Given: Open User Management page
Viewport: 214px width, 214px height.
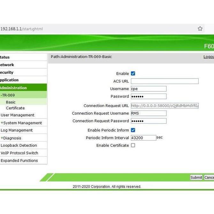Looking at the screenshot, I should (x=18, y=115).
